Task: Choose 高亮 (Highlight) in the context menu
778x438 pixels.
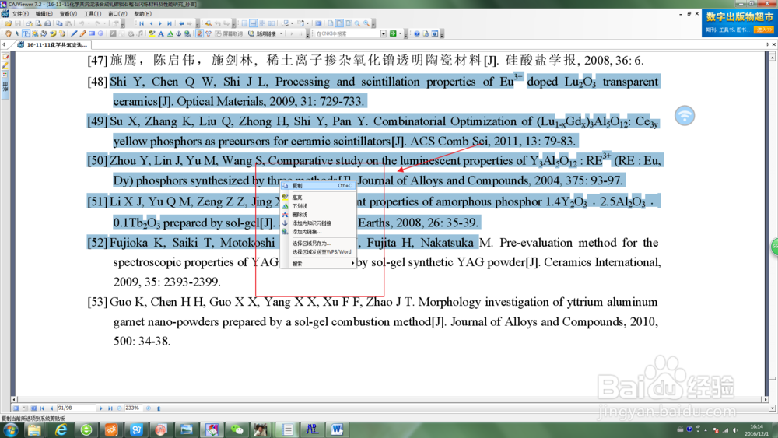Action: coord(318,198)
